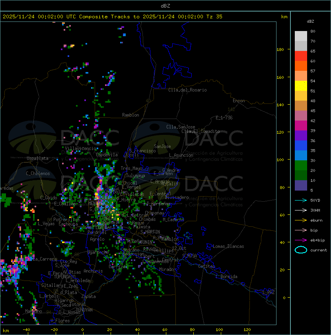Click the 'Potrerillos' map label
The image size is (331, 335).
[x=66, y=220]
